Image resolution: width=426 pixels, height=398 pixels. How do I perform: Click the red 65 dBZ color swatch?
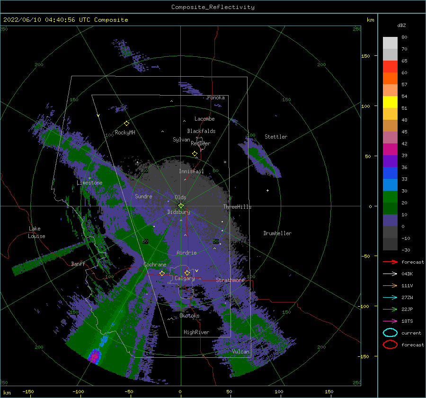tap(390, 66)
